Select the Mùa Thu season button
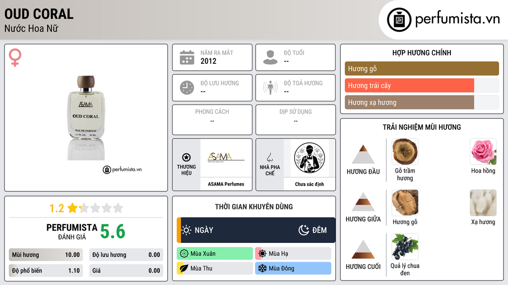 tap(215, 268)
